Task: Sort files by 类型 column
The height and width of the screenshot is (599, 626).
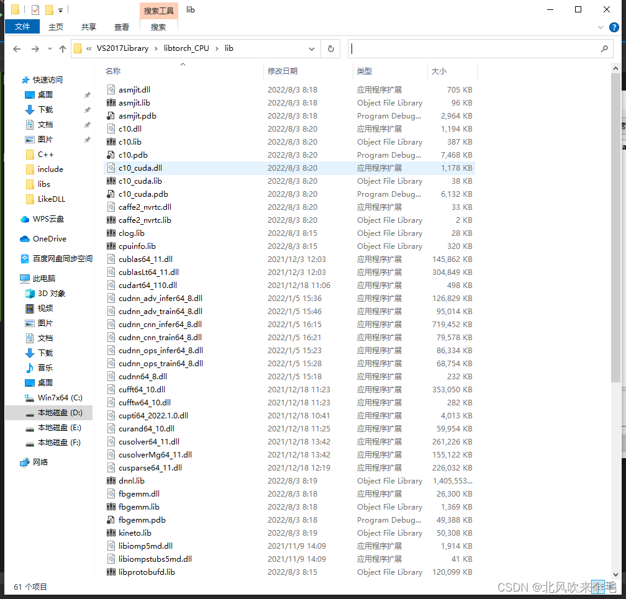Action: (x=365, y=71)
